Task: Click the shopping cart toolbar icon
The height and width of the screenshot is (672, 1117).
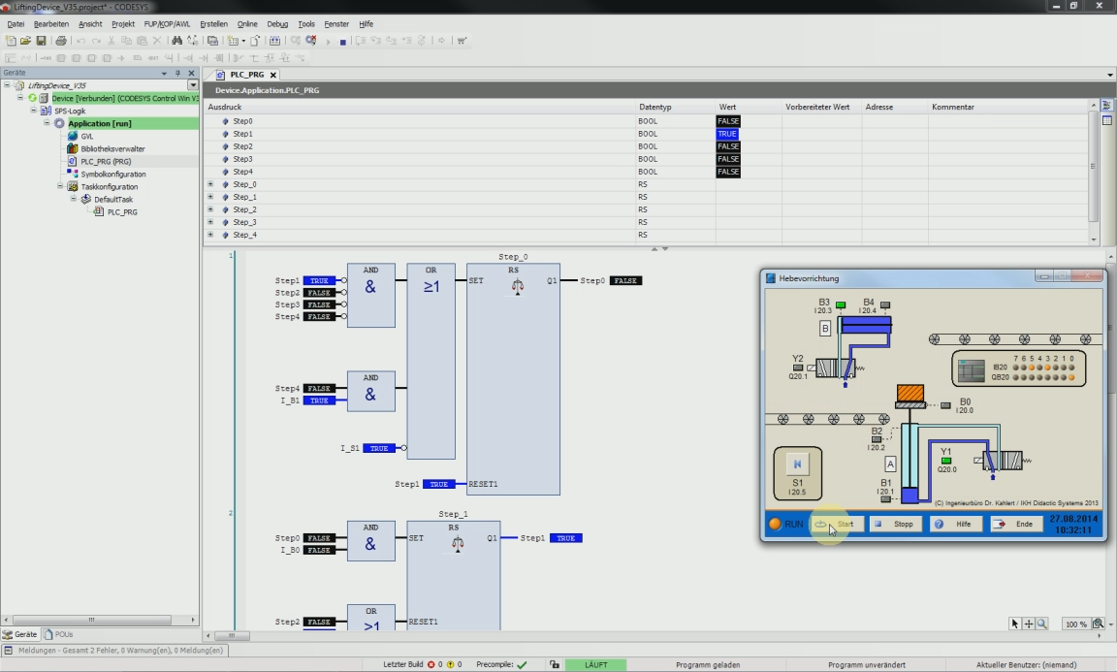Action: (x=462, y=41)
